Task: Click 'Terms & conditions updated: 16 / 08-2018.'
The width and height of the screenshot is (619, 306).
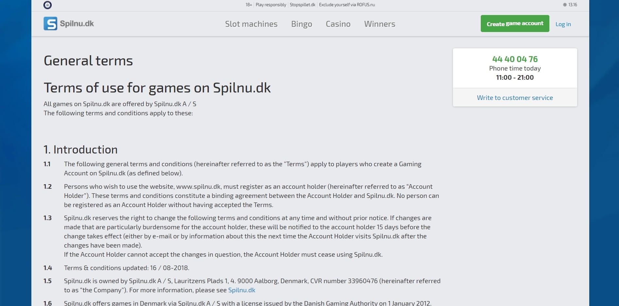Action: pyautogui.click(x=126, y=268)
